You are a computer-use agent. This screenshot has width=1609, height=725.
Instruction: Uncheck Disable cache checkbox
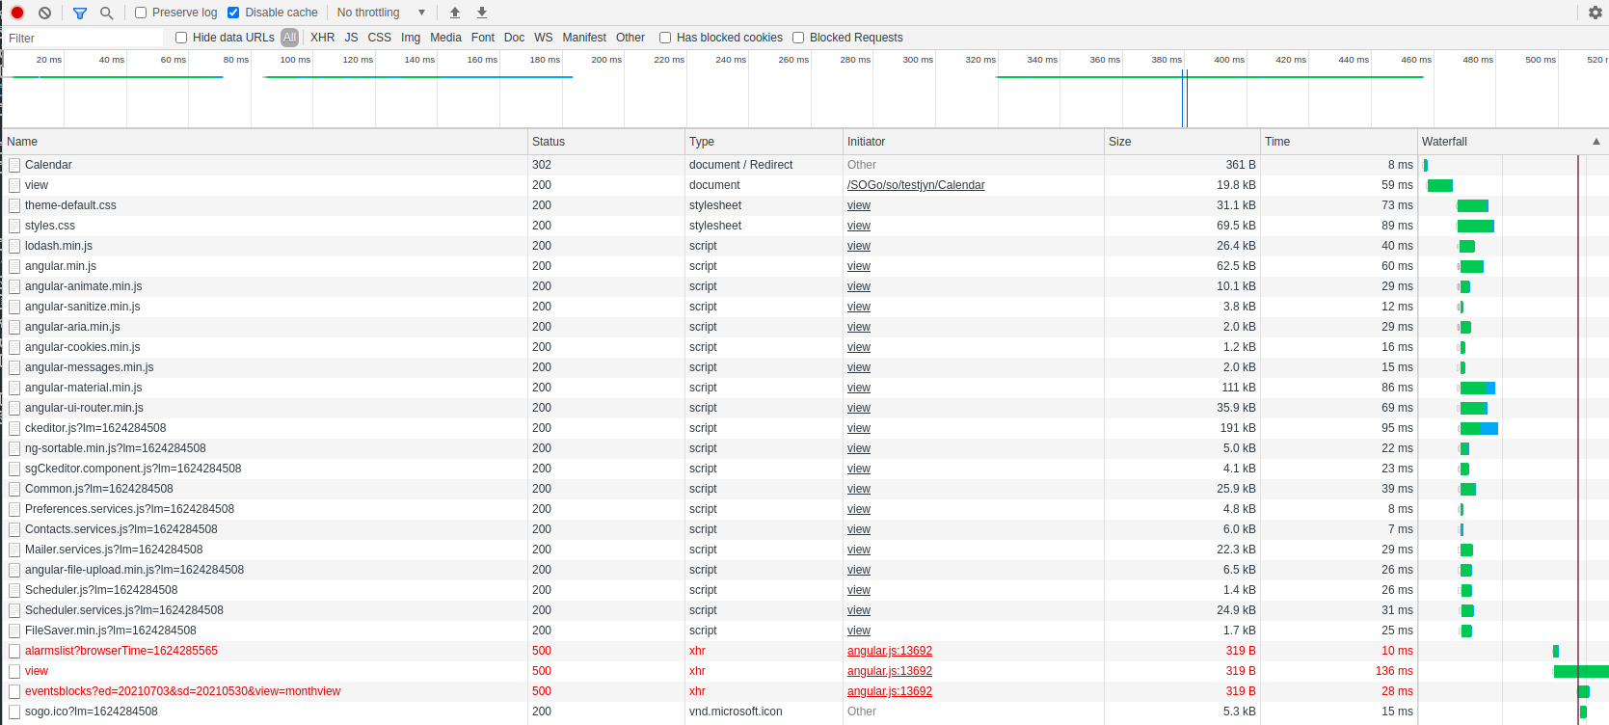coord(233,13)
